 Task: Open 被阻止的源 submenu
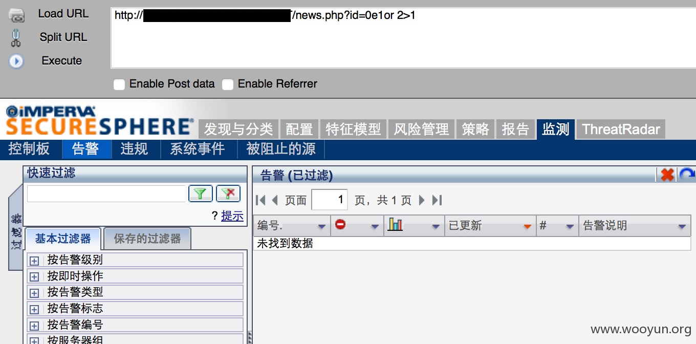coord(281,149)
